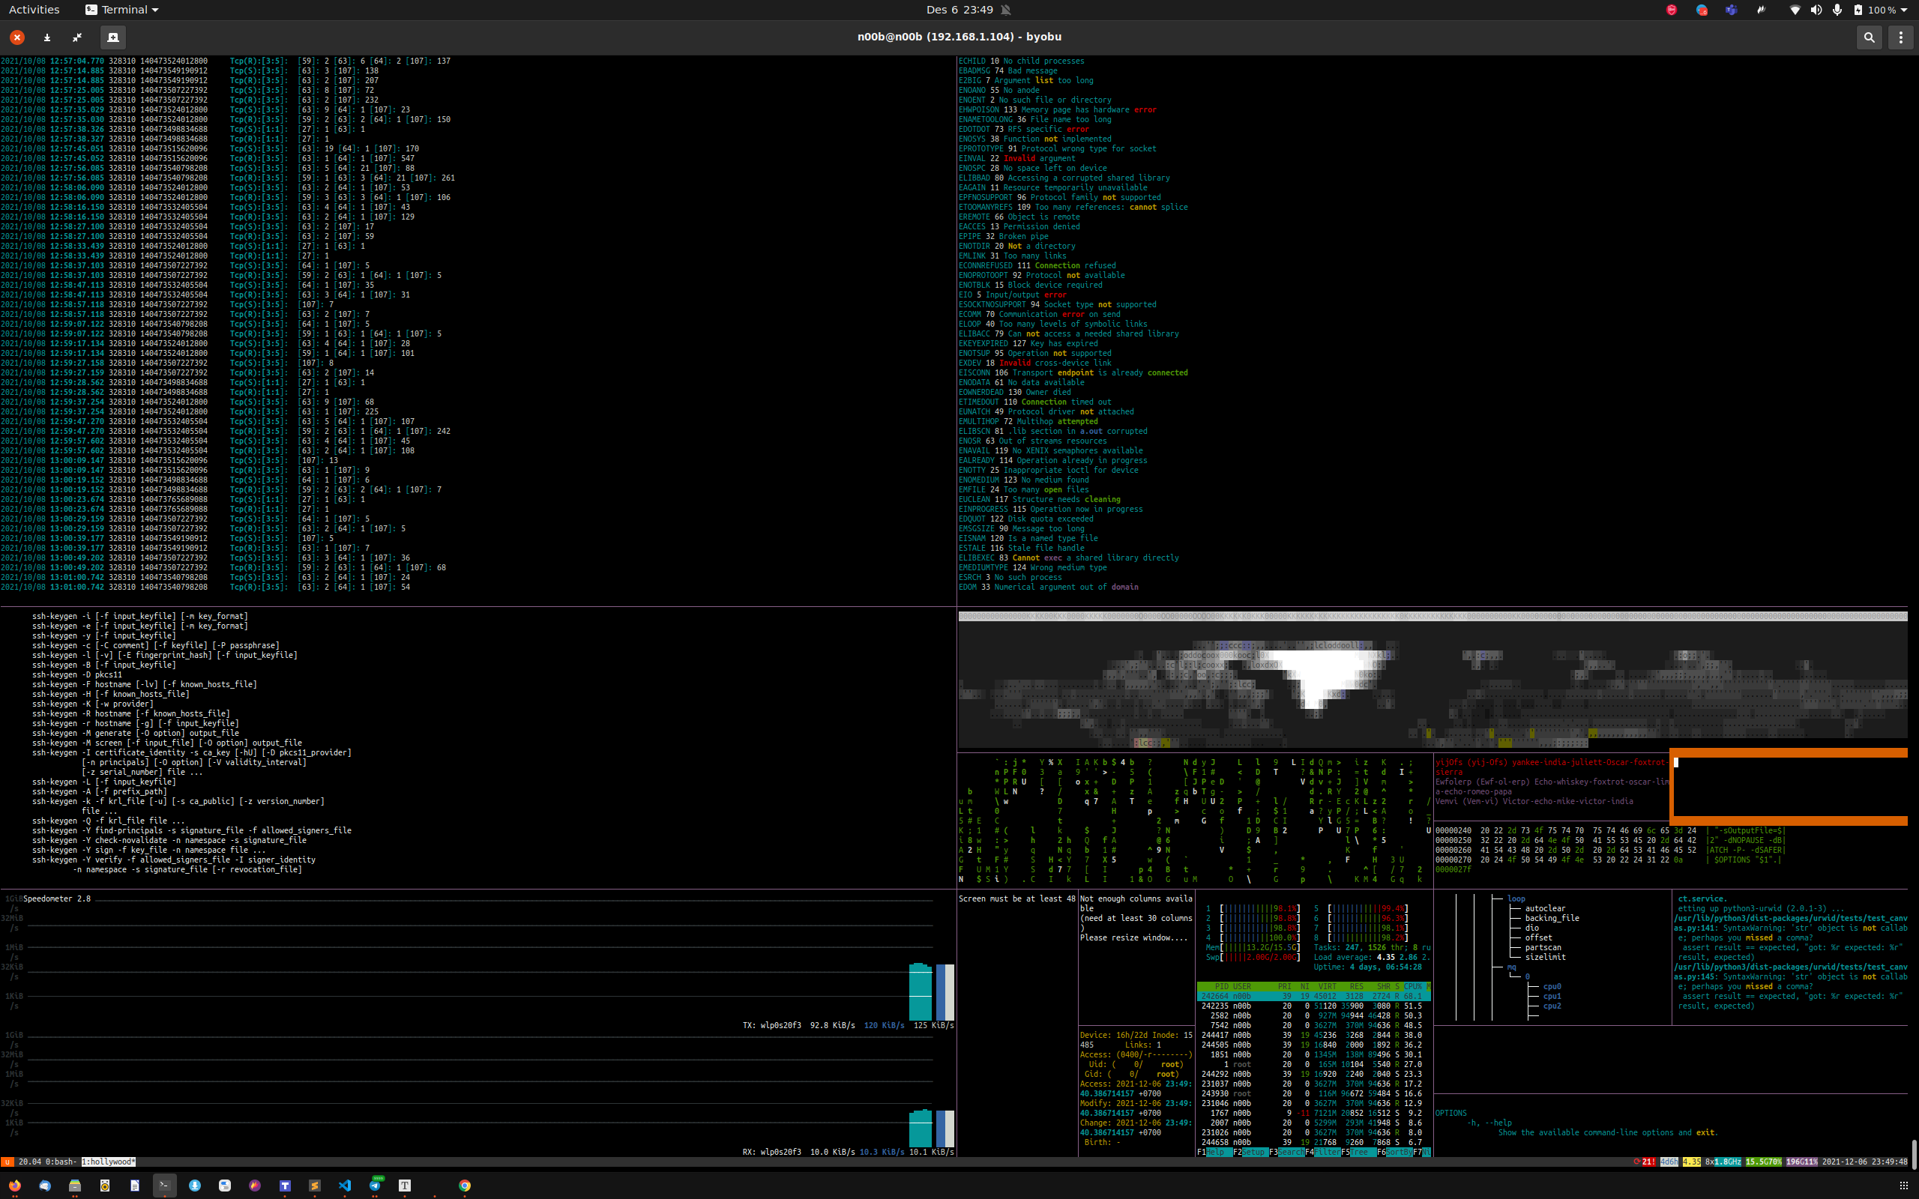The width and height of the screenshot is (1919, 1199).
Task: Click the search icon in the terminal titlebar
Action: 1869,37
